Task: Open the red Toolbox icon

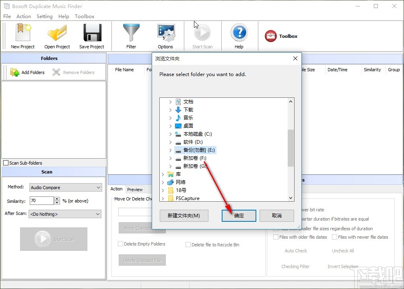Action: 270,36
